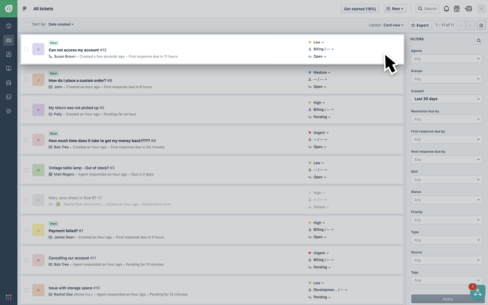Open Analytics reports icon in sidebar
Screen dimensions: 488x305
pyautogui.click(x=9, y=97)
